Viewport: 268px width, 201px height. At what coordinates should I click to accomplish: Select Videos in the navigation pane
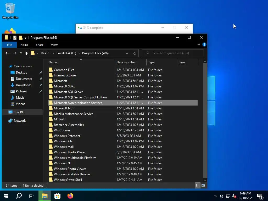[x=20, y=104]
